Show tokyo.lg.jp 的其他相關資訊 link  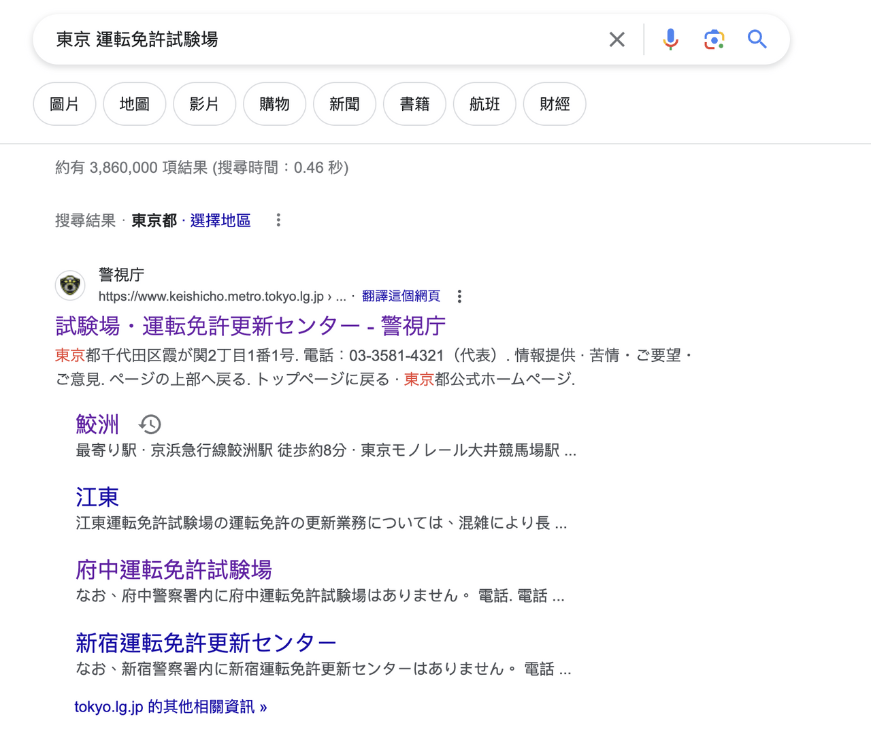click(x=171, y=707)
